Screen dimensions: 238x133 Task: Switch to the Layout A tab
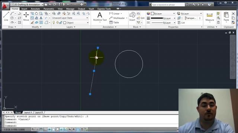(x=28, y=112)
